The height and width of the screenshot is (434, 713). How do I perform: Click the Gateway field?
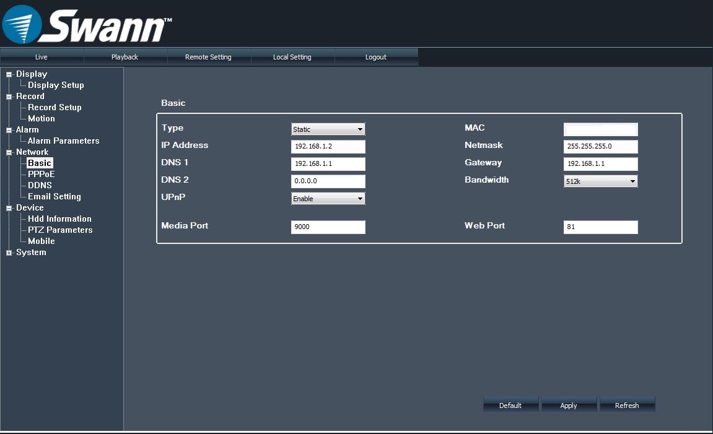[600, 163]
